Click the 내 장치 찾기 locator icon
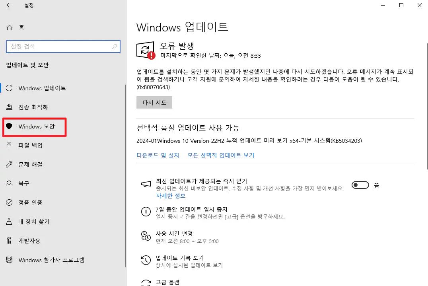 click(x=9, y=222)
